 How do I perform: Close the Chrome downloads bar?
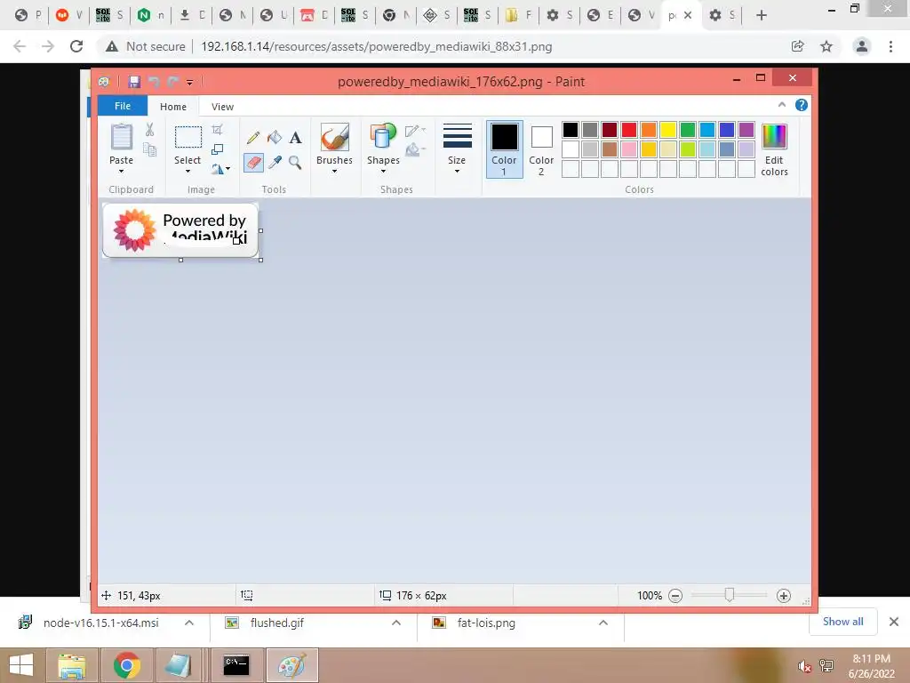894,622
